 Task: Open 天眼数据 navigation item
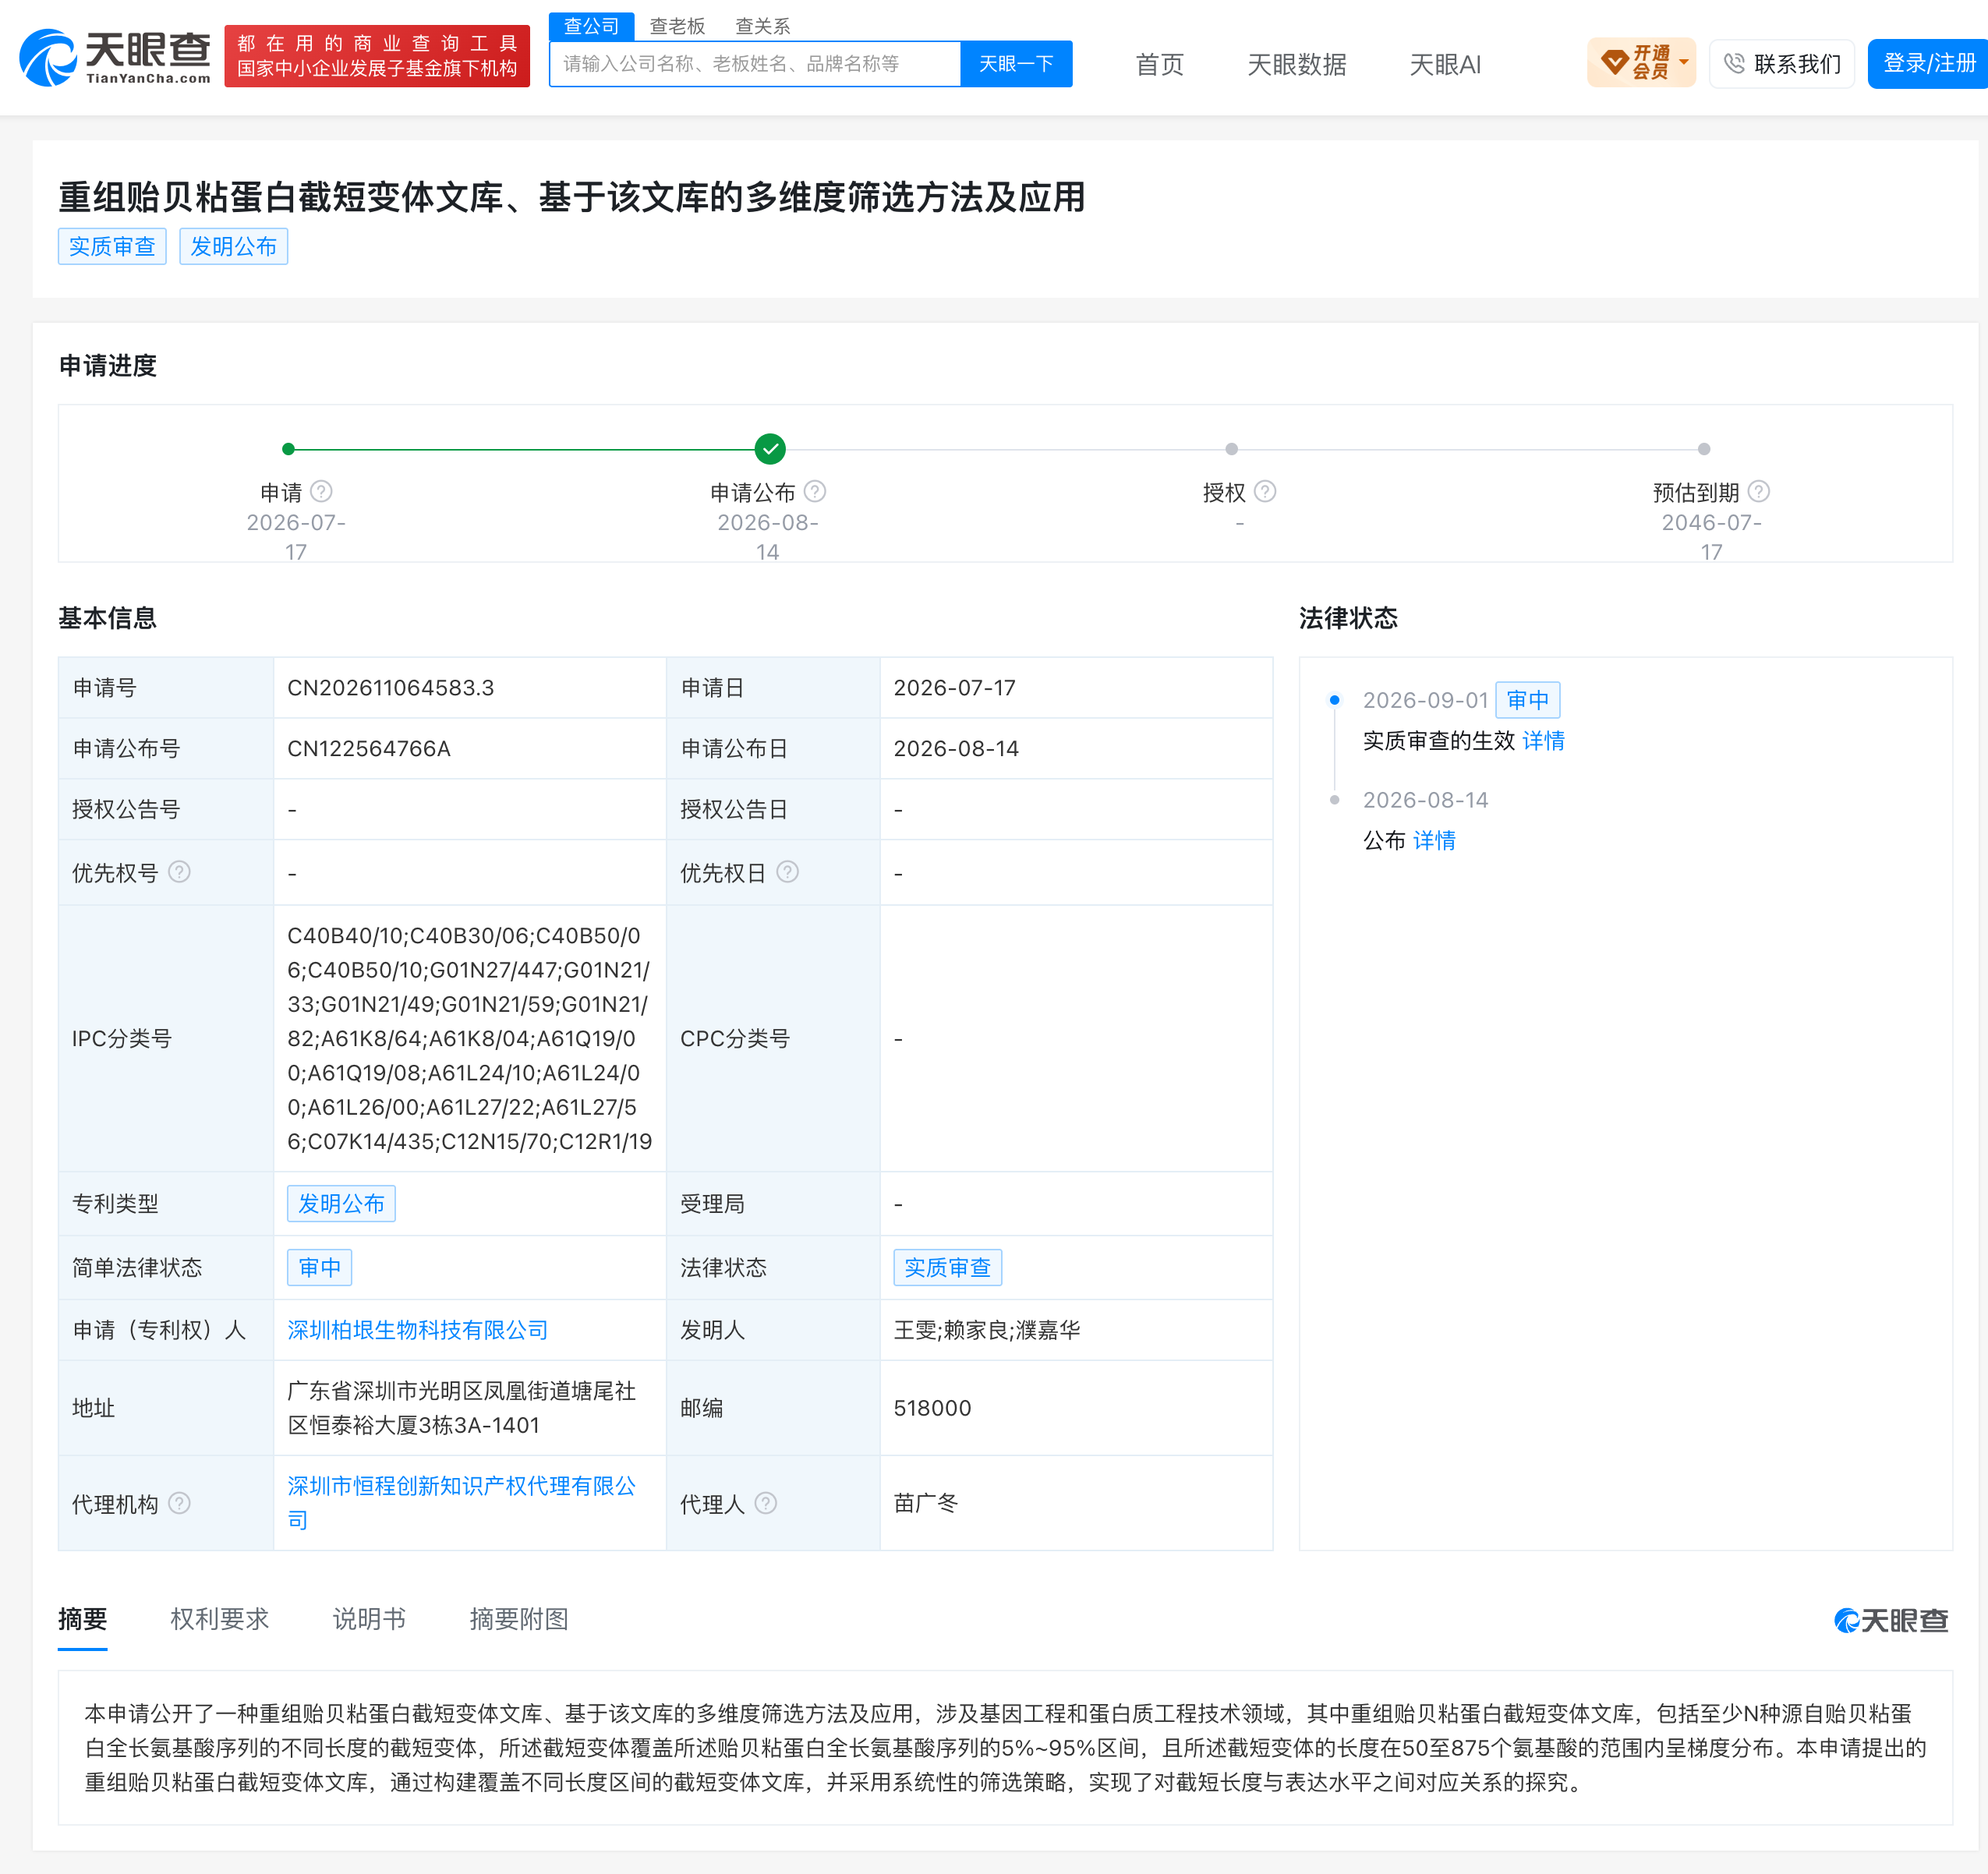pyautogui.click(x=1297, y=65)
